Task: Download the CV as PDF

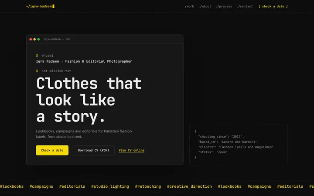Action: 93,150
